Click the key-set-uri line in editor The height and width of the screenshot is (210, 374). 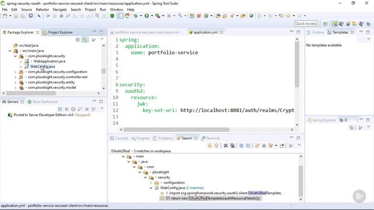click(x=218, y=110)
